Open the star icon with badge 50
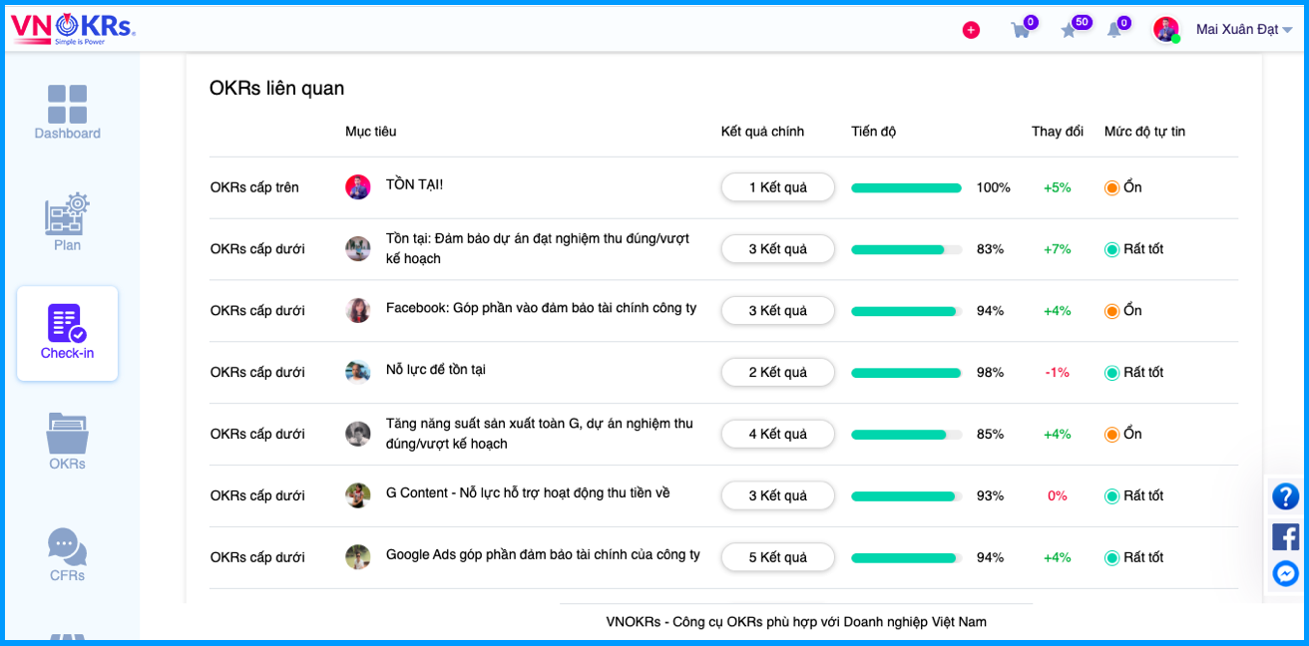 click(1069, 30)
